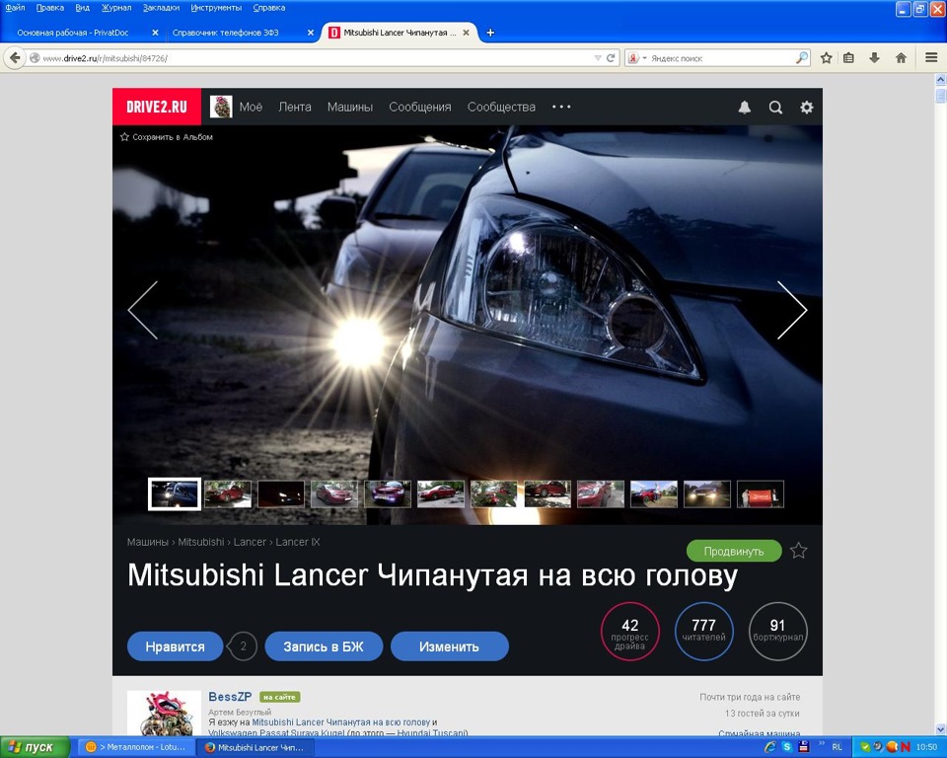This screenshot has height=758, width=947.
Task: Open BessZP profile link
Action: [x=230, y=697]
